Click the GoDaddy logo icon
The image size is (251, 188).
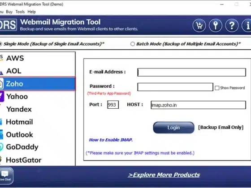click(1, 147)
